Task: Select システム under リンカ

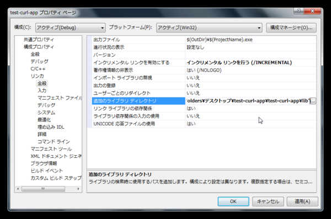Action: (46, 112)
